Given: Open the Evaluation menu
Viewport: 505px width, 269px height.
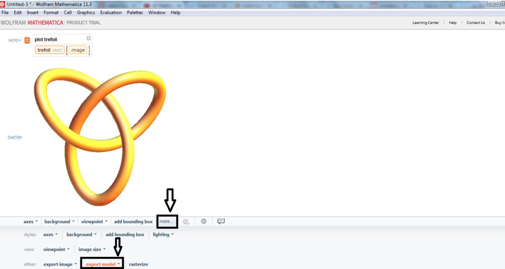Looking at the screenshot, I should (111, 12).
